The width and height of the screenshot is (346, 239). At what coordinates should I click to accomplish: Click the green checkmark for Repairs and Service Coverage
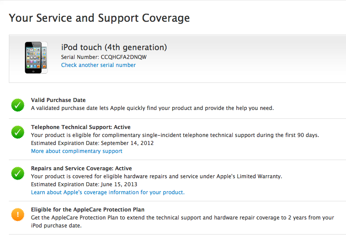[18, 173]
